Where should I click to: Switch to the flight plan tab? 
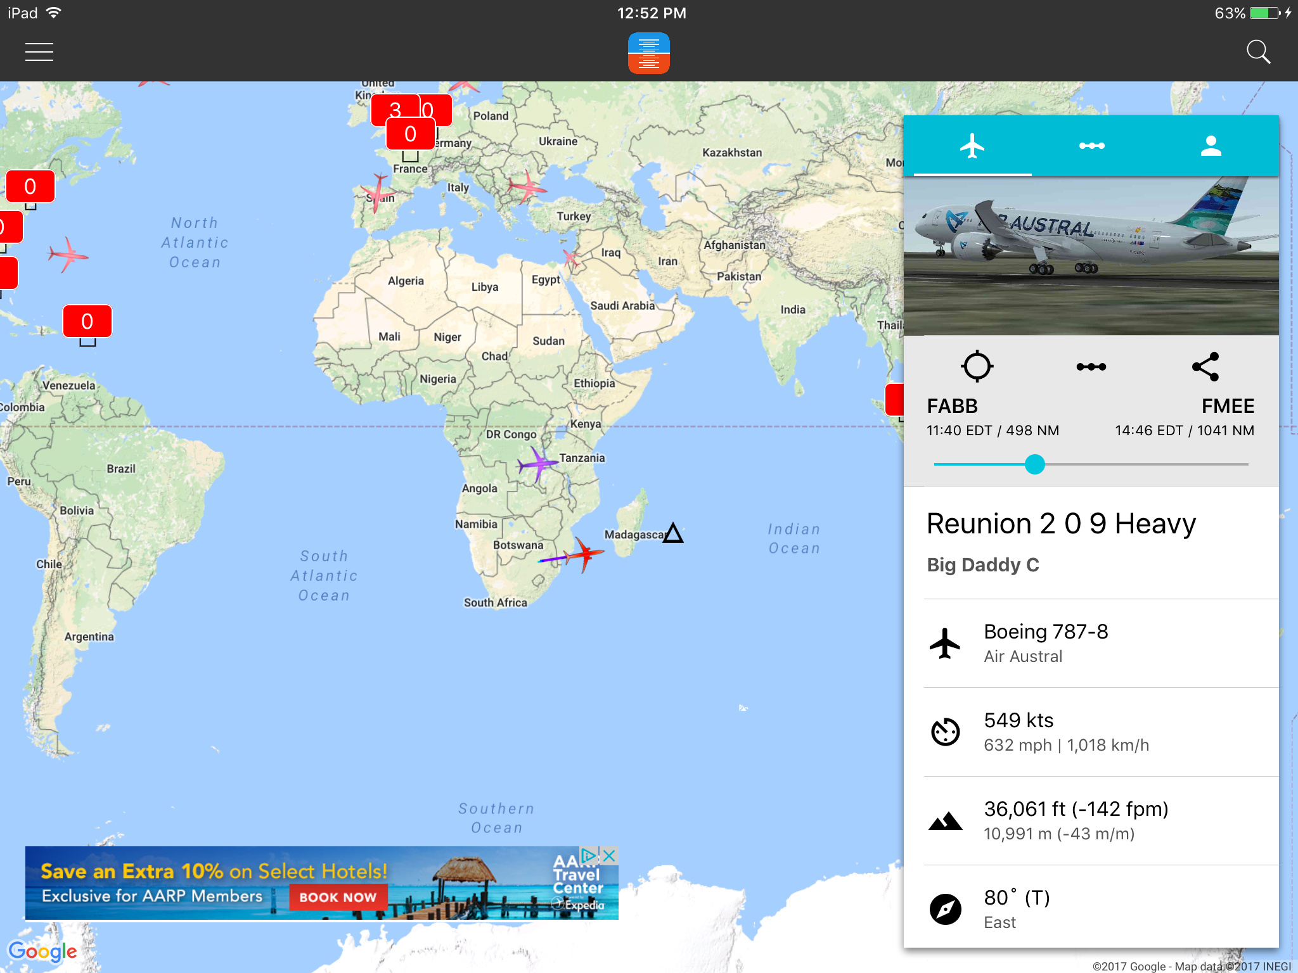1091,146
